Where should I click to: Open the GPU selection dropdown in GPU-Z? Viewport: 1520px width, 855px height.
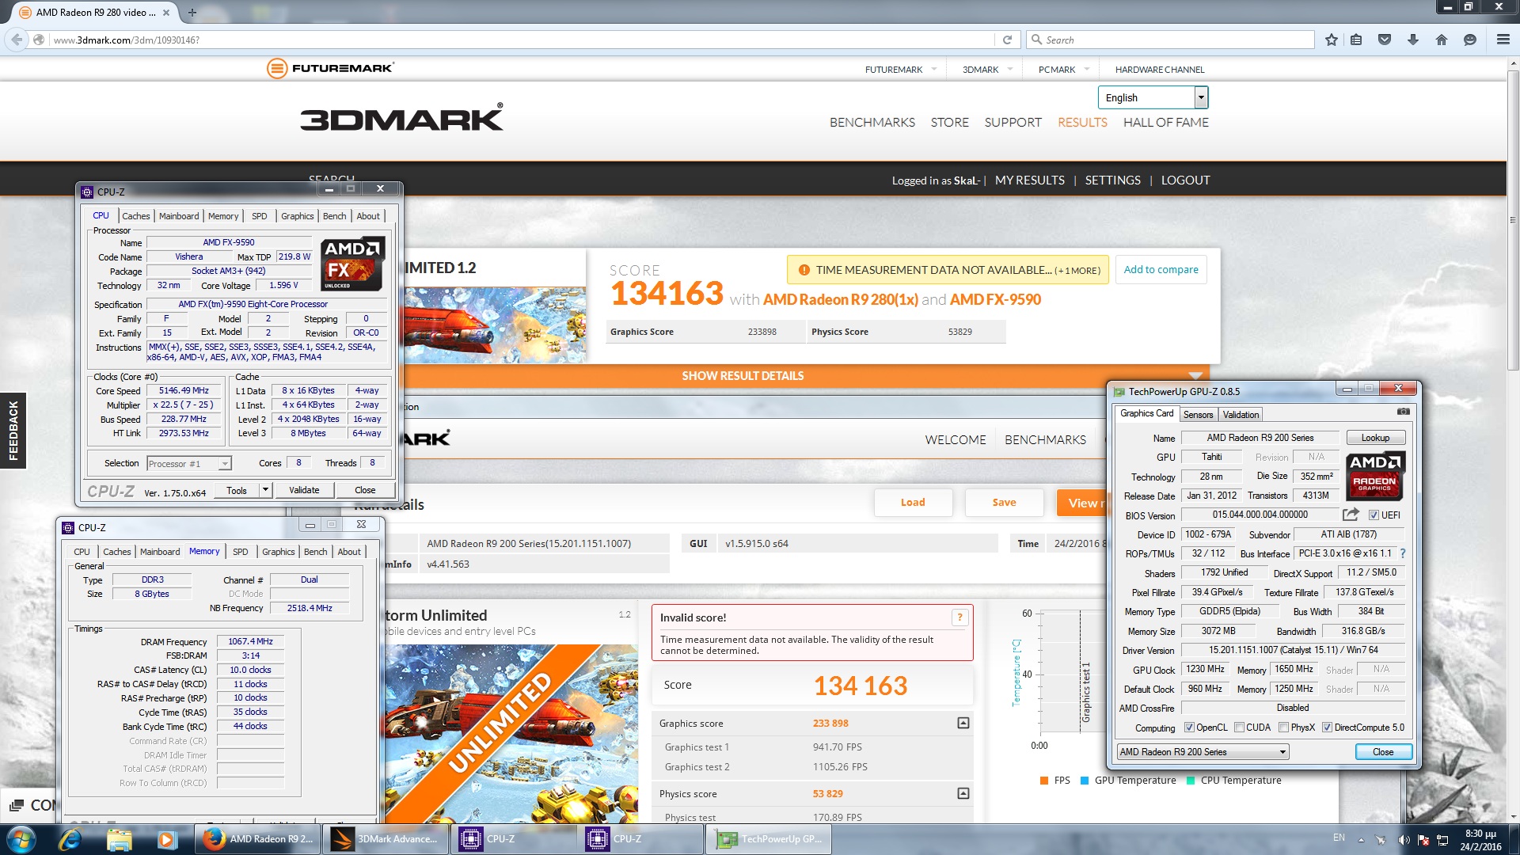(x=1203, y=751)
